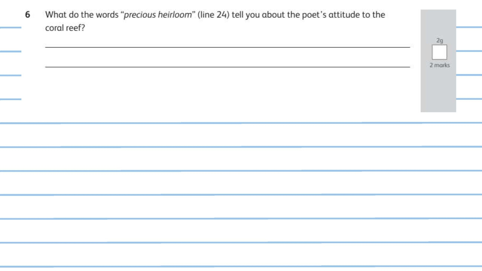Select the "2g" label above the box
This screenshot has width=482, height=271.
439,40
